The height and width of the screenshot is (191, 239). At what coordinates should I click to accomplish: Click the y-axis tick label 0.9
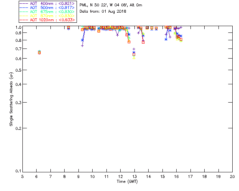[18, 33]
